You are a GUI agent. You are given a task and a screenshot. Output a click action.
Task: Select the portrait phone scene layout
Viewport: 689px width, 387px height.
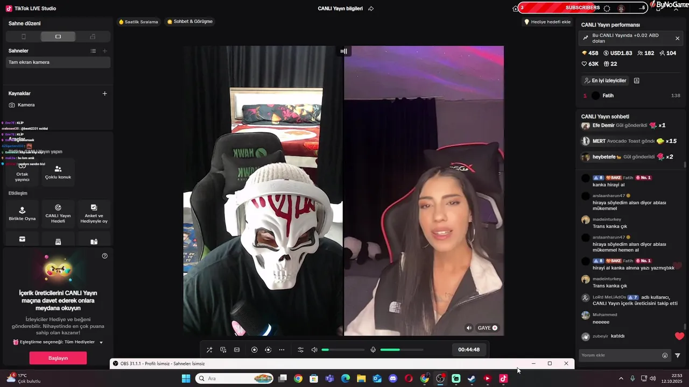coord(23,37)
